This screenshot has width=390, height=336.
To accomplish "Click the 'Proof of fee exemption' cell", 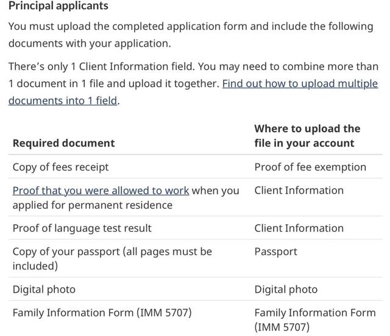I will pos(310,167).
